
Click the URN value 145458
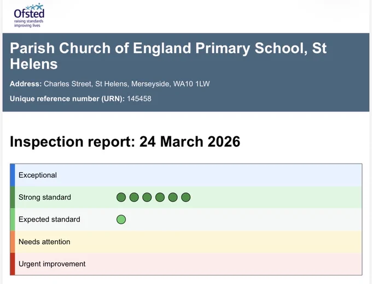[139, 98]
